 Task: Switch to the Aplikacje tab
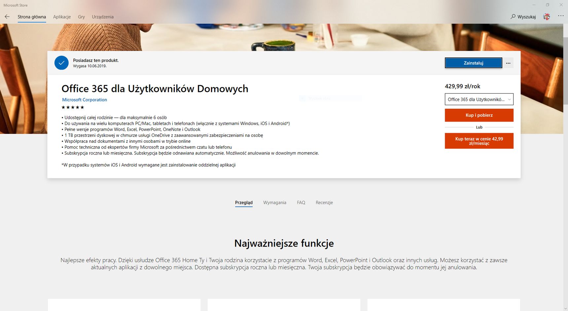click(x=62, y=17)
